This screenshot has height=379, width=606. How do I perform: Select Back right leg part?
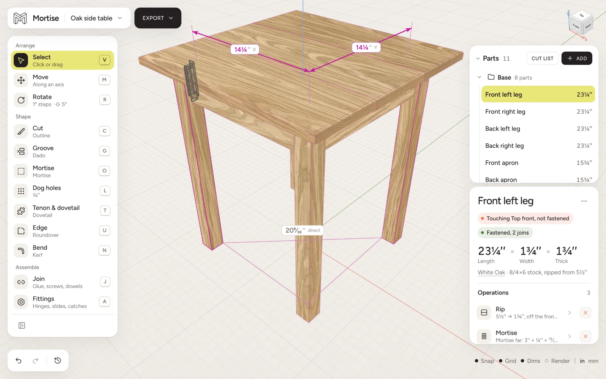[538, 146]
